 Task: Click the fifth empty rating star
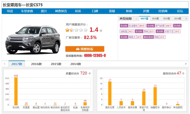coord(85,30)
